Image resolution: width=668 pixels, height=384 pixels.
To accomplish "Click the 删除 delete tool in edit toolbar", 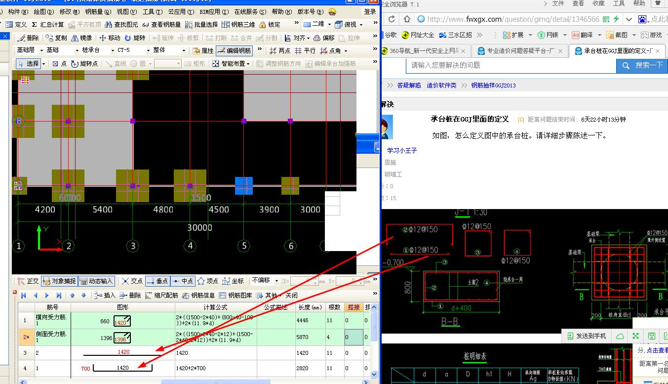I will [x=28, y=38].
